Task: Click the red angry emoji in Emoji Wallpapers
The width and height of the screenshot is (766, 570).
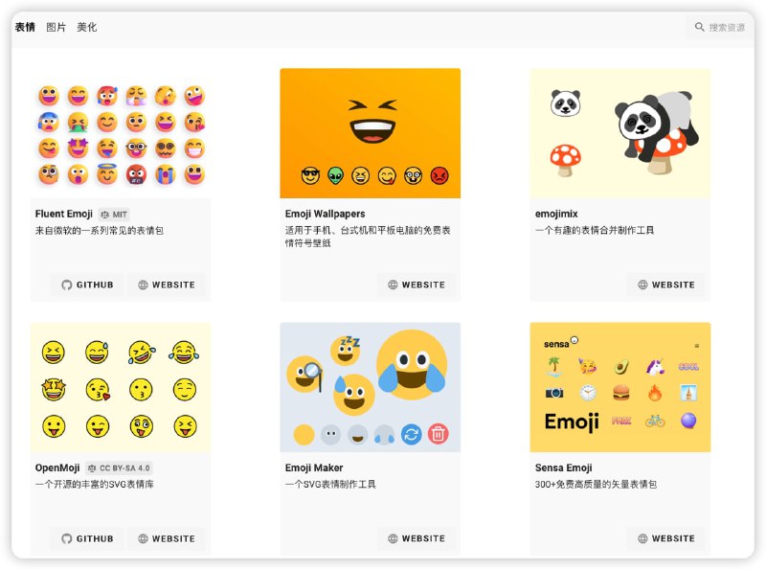Action: [x=439, y=175]
